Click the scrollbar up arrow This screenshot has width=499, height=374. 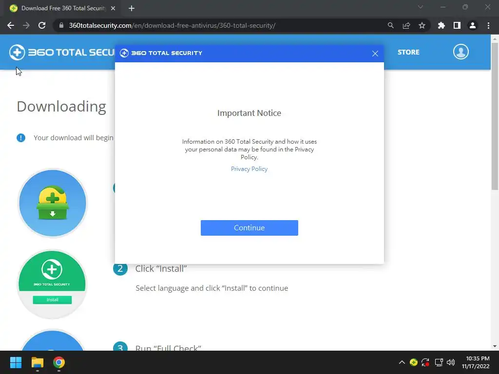coord(495,38)
